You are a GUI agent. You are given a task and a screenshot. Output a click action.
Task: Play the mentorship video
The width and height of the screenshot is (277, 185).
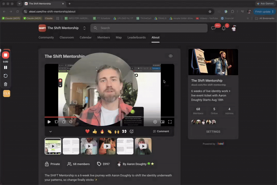coord(49,122)
